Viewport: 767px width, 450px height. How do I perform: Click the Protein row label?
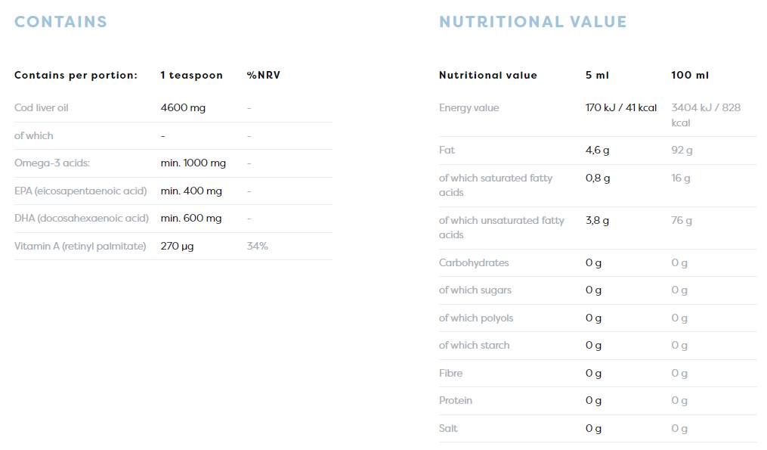pyautogui.click(x=456, y=400)
